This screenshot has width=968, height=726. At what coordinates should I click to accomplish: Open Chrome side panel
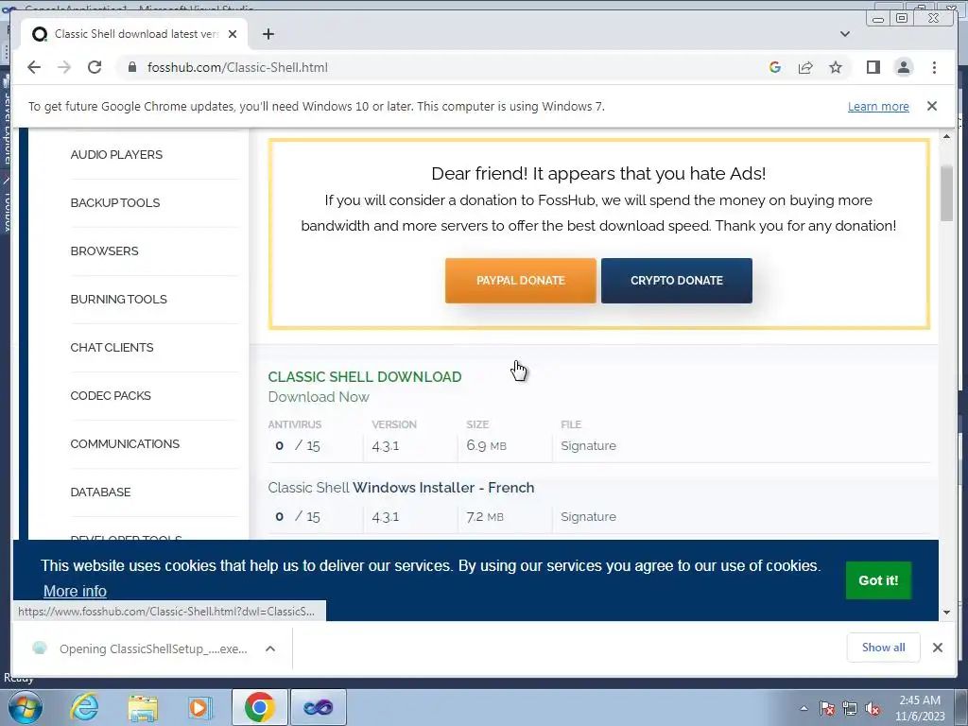point(873,67)
